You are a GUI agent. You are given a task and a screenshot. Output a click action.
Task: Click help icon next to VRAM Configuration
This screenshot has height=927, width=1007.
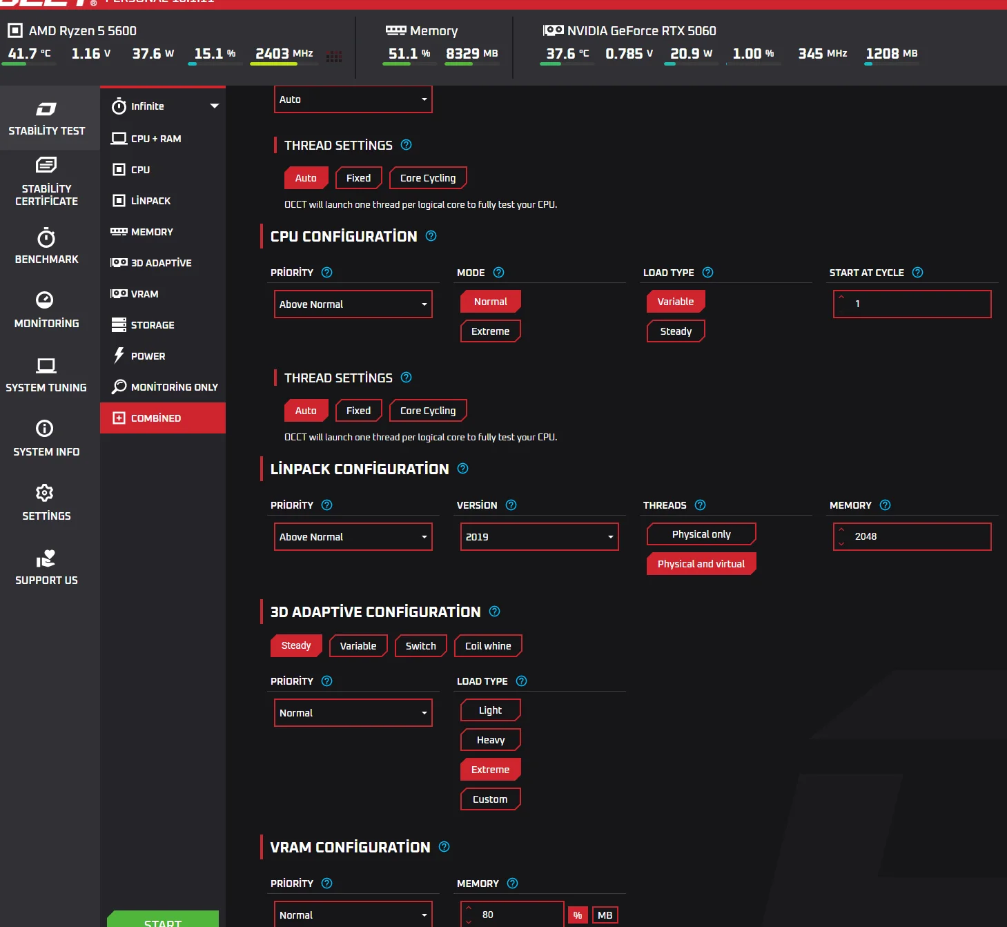coord(444,847)
